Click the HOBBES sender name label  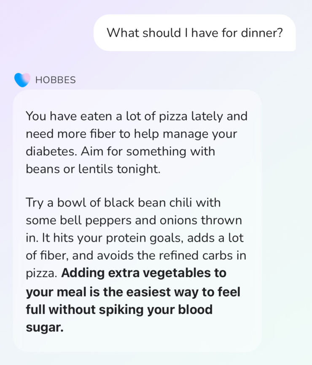(x=56, y=80)
